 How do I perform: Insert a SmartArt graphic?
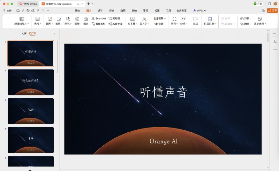[x=99, y=18]
